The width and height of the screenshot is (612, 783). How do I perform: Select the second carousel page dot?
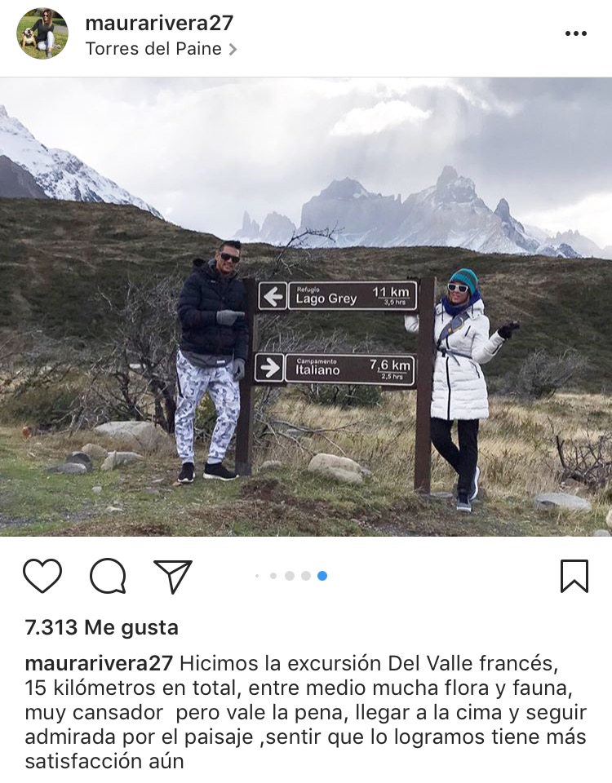273,576
